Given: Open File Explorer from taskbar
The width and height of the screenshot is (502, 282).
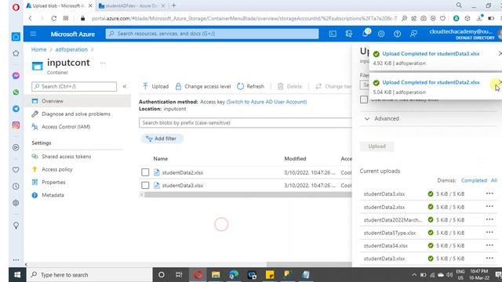Looking at the screenshot, I should coord(216,275).
